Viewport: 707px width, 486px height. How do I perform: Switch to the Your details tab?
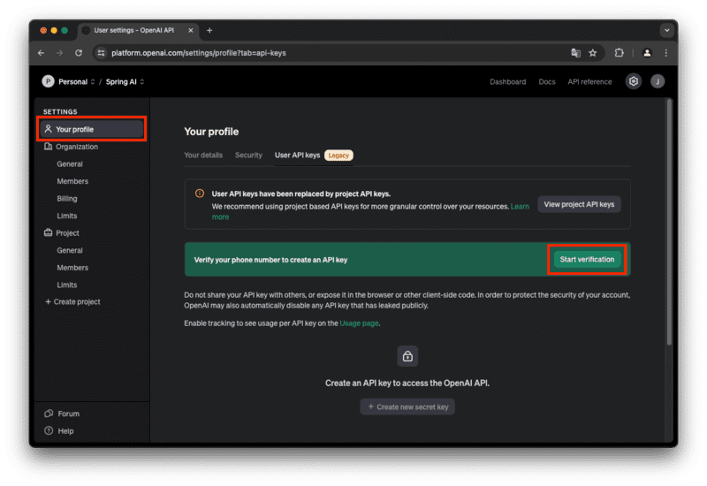[x=203, y=156]
